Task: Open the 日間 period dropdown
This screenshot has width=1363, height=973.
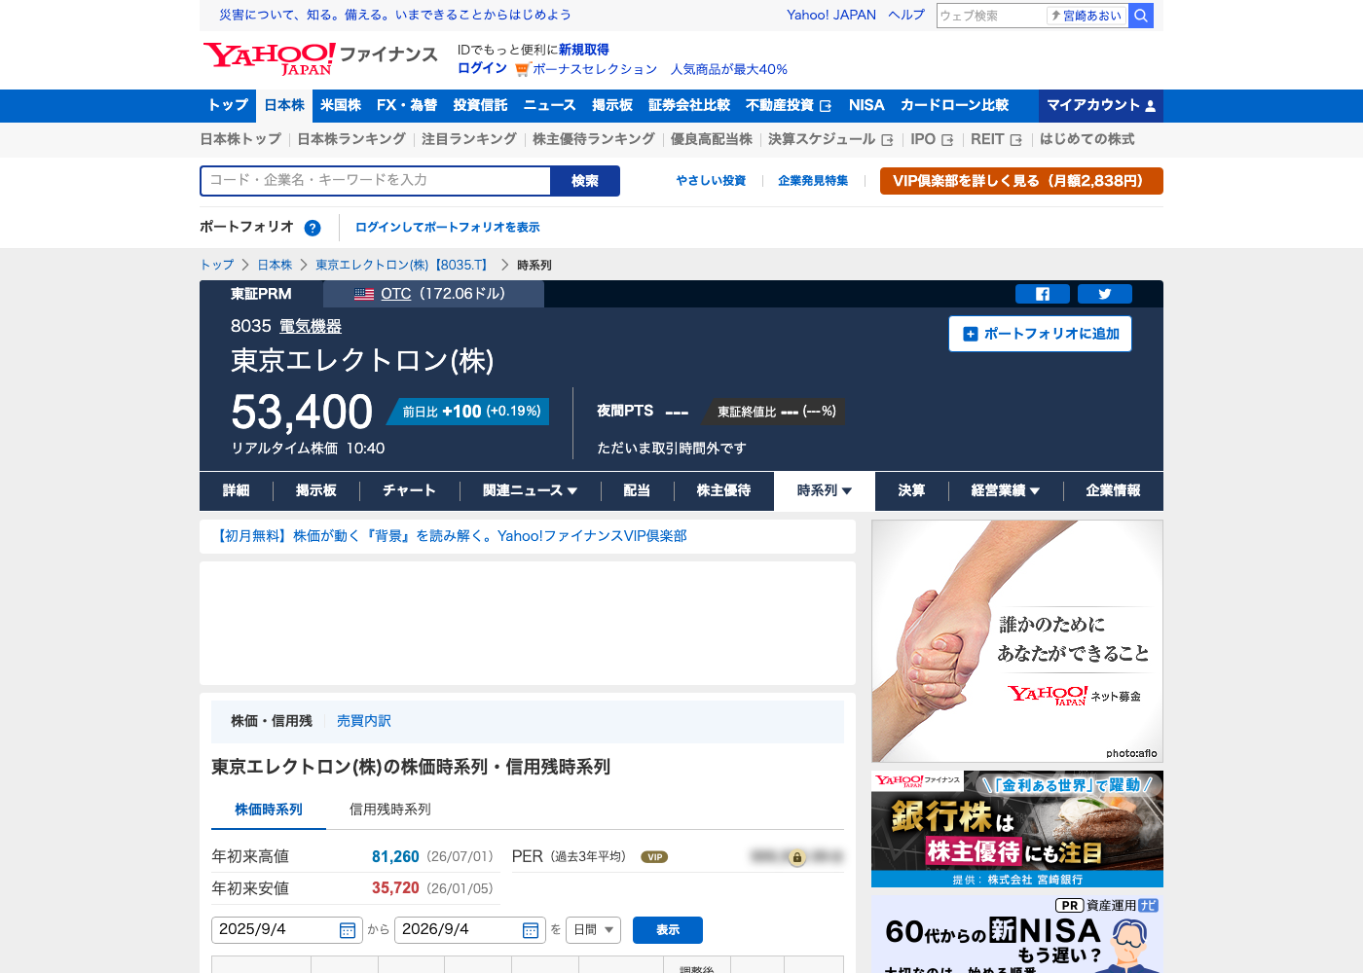Action: tap(594, 930)
